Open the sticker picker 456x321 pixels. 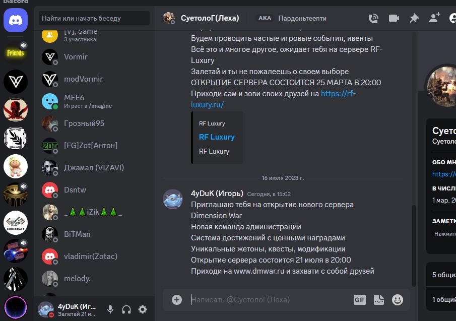point(378,300)
